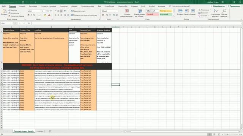Switch to the Formulas (Формулы) ribbon tab
Screen dimensions: 243x136
64,6
